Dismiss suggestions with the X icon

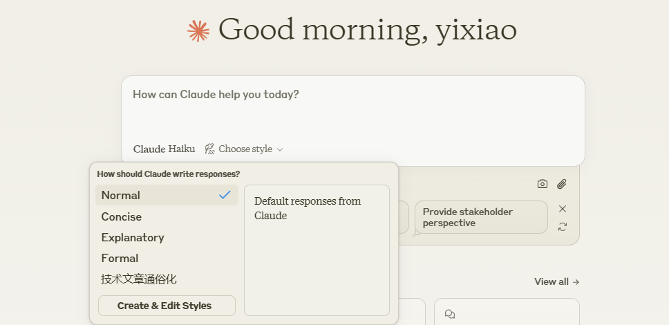pyautogui.click(x=563, y=209)
